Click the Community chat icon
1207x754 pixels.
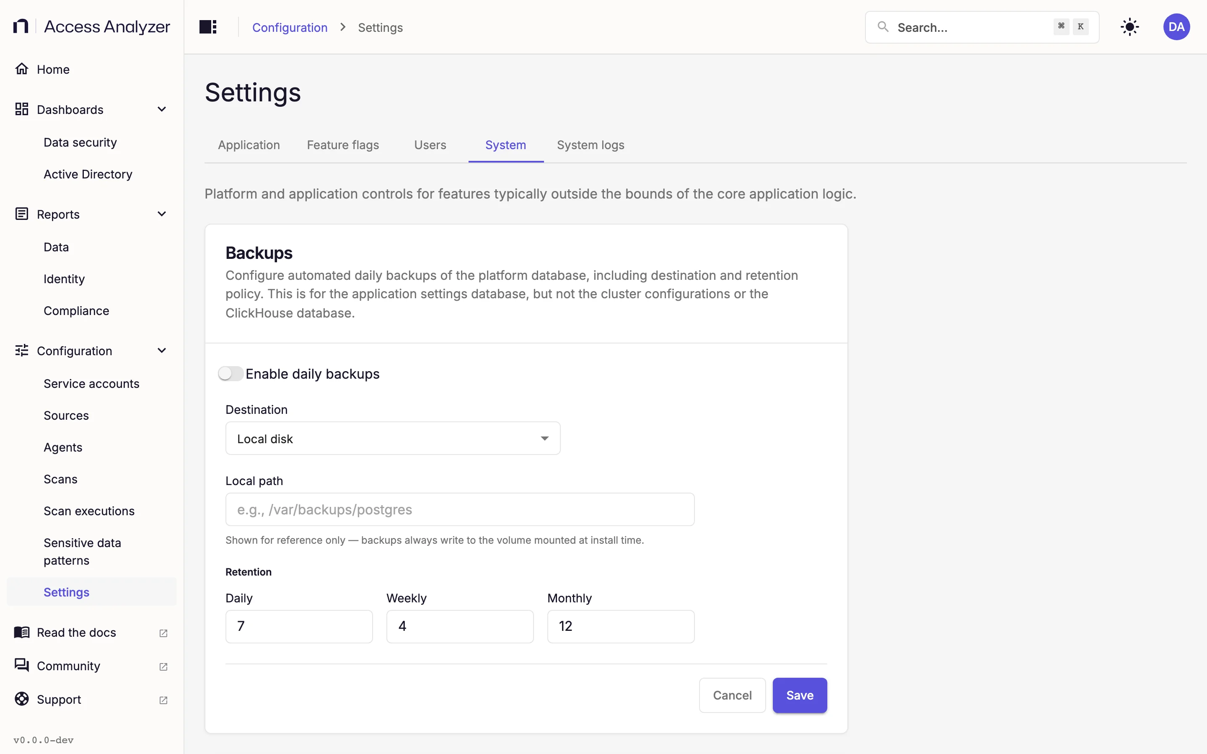(x=21, y=666)
